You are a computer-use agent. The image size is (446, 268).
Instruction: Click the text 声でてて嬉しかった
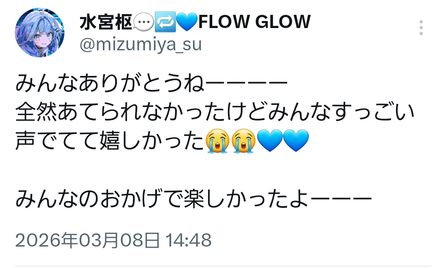(x=110, y=141)
